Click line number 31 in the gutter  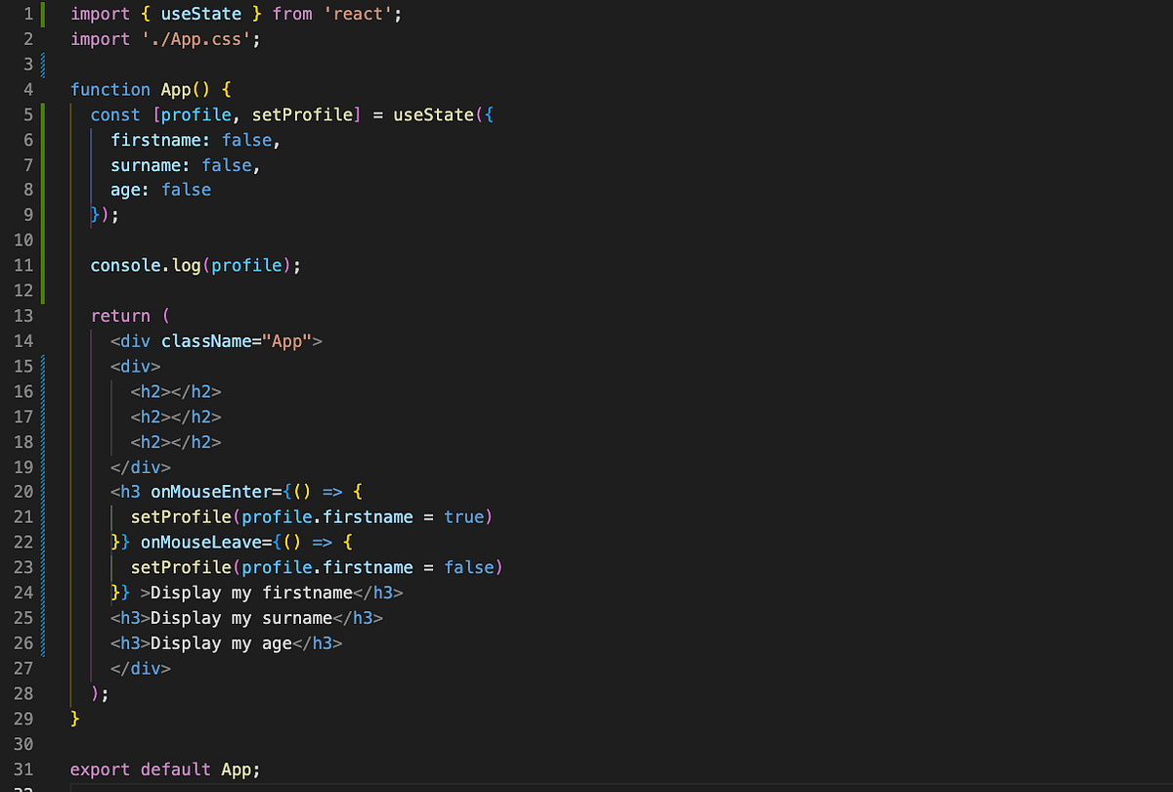click(23, 770)
